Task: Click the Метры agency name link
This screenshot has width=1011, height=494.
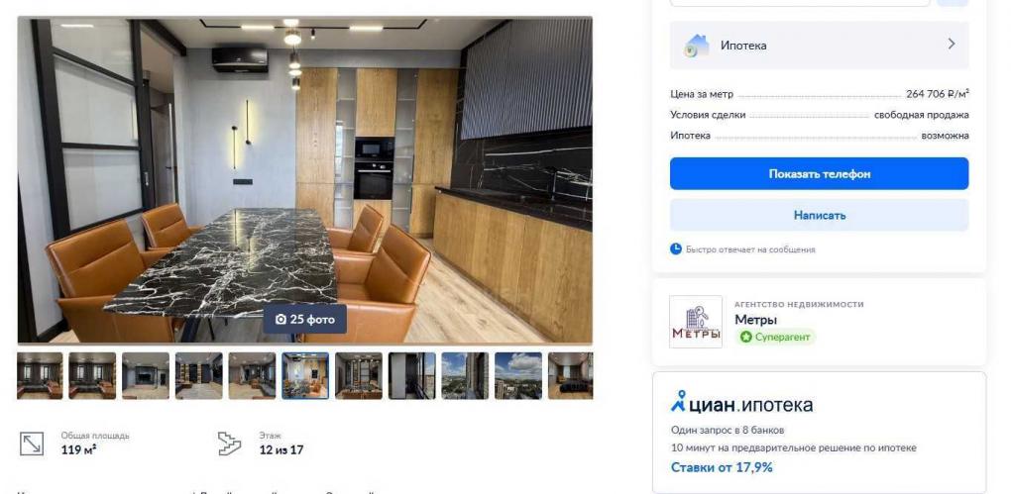Action: 755,320
